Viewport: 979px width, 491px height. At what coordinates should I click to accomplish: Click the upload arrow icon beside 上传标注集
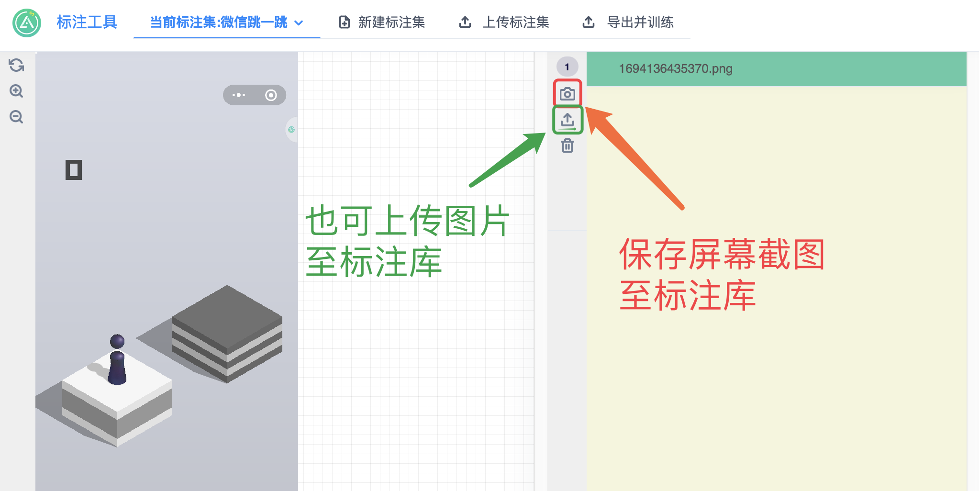tap(465, 22)
